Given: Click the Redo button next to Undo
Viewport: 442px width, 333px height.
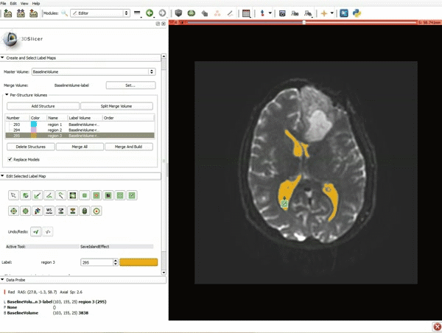Looking at the screenshot, I should (x=48, y=231).
